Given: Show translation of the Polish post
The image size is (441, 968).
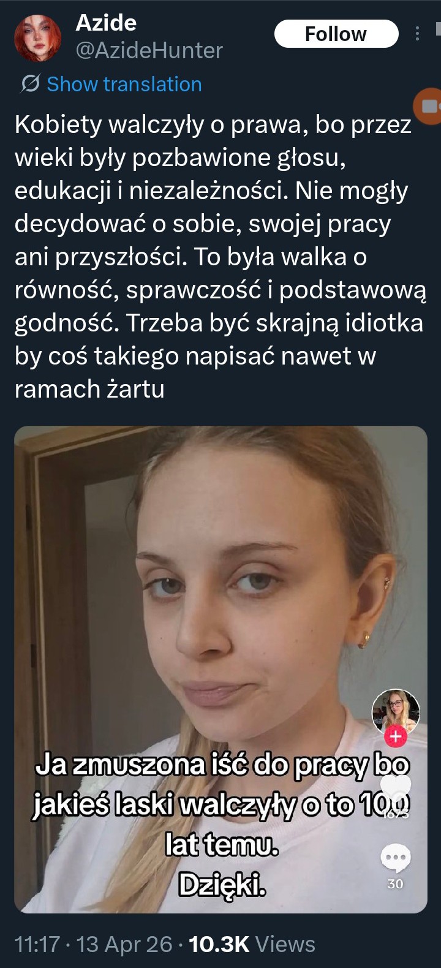Looking at the screenshot, I should pyautogui.click(x=124, y=84).
